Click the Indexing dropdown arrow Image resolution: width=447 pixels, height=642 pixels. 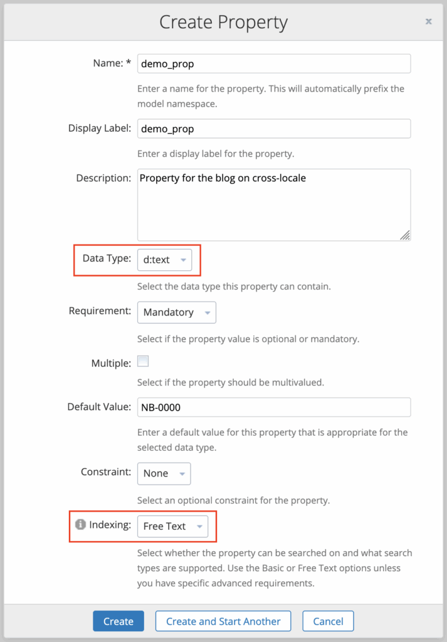click(199, 527)
